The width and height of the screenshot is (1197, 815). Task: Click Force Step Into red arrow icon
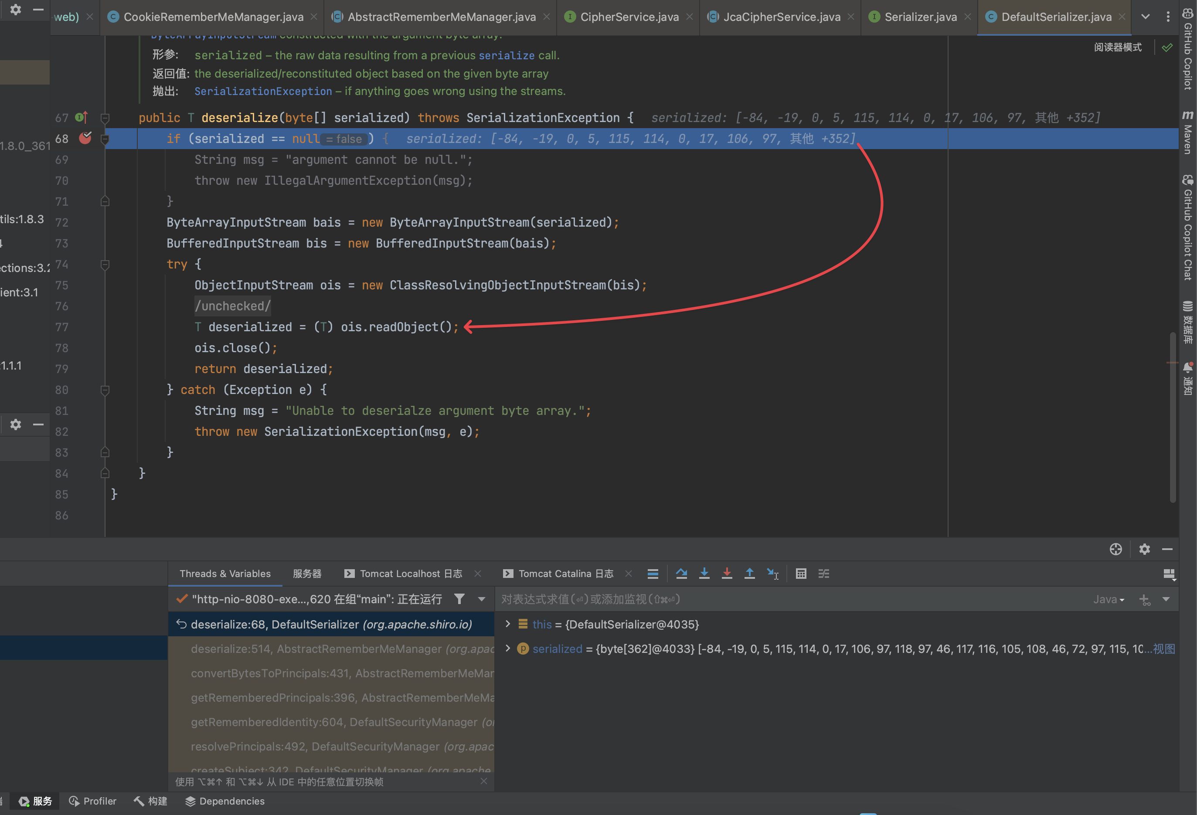click(727, 574)
